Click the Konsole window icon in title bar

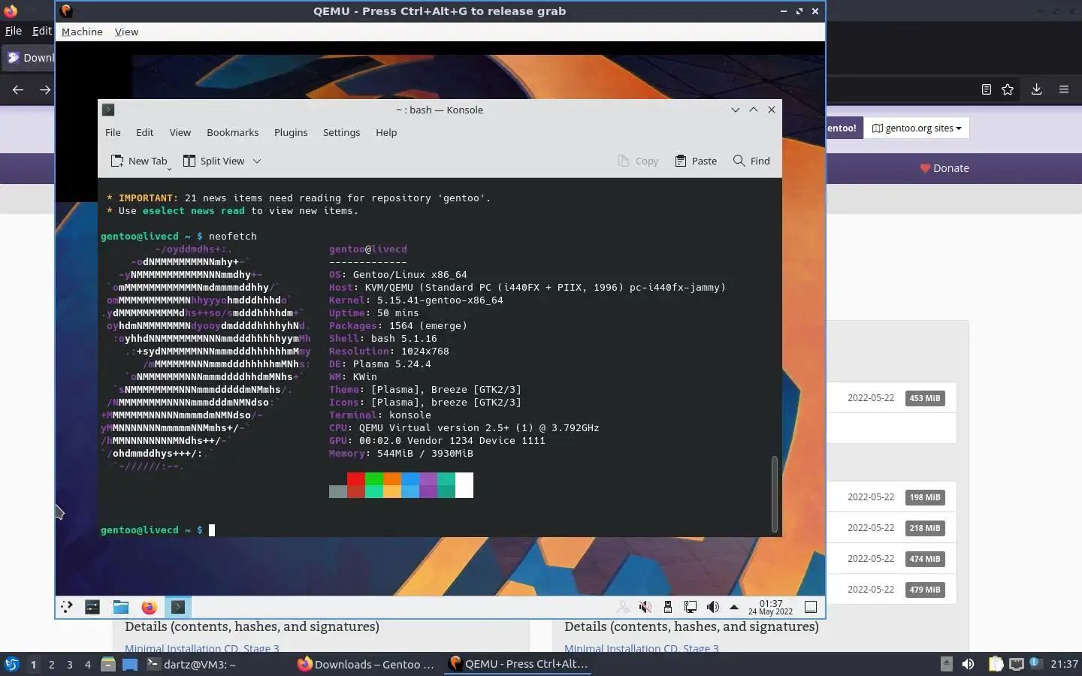108,110
